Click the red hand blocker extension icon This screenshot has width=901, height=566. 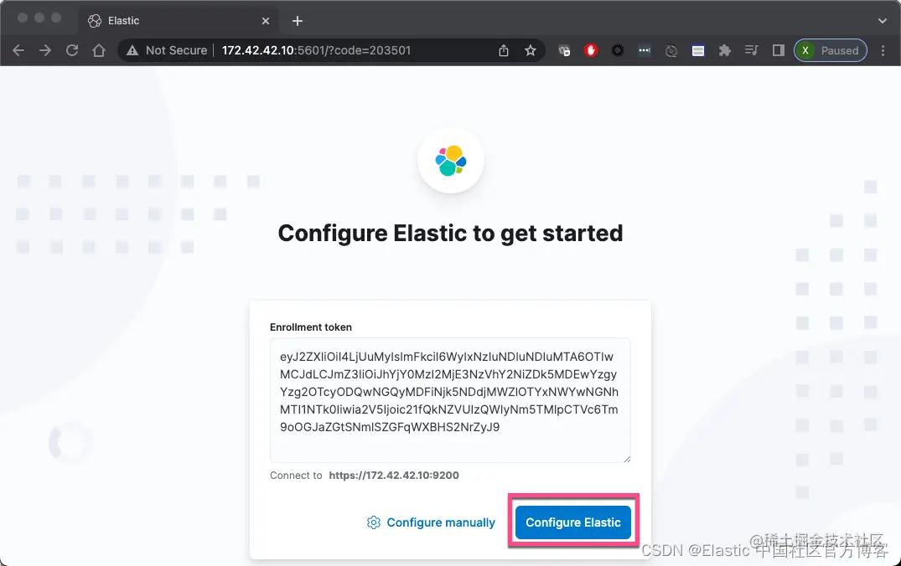pos(591,50)
